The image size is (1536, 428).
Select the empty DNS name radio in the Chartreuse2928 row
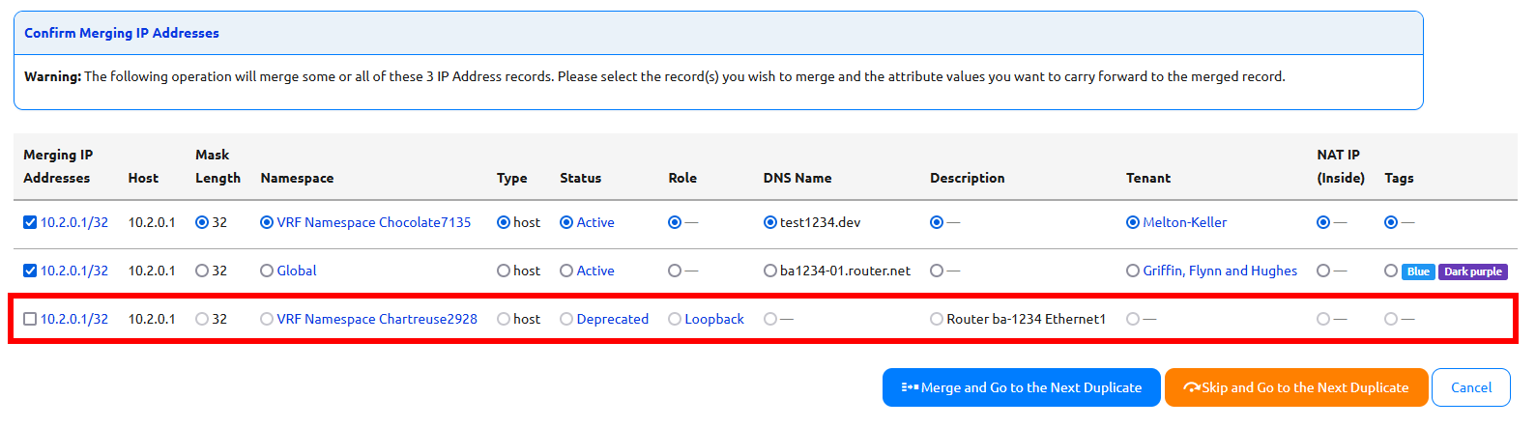click(x=770, y=319)
